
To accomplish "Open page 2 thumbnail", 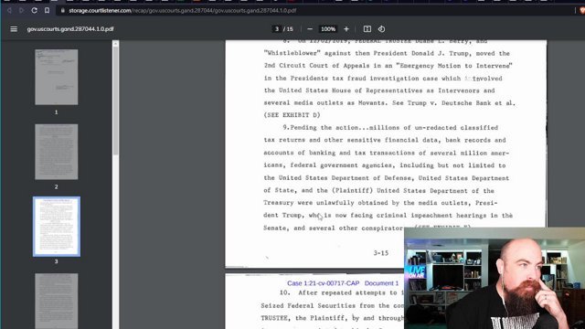I will click(57, 152).
